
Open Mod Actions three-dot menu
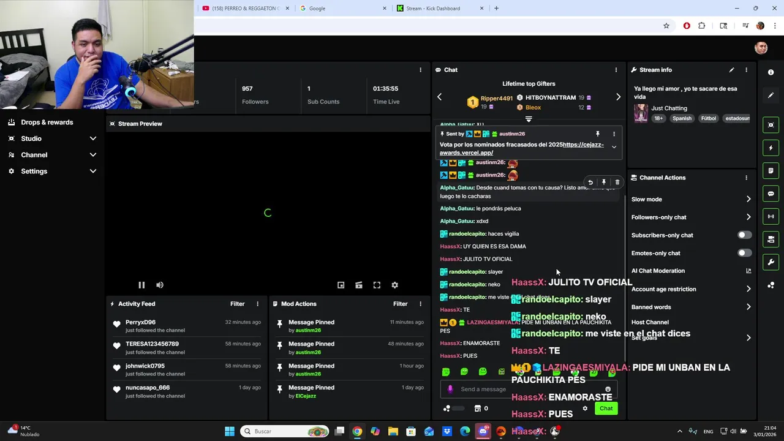tap(420, 304)
